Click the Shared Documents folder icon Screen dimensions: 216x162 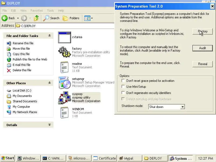(9, 102)
